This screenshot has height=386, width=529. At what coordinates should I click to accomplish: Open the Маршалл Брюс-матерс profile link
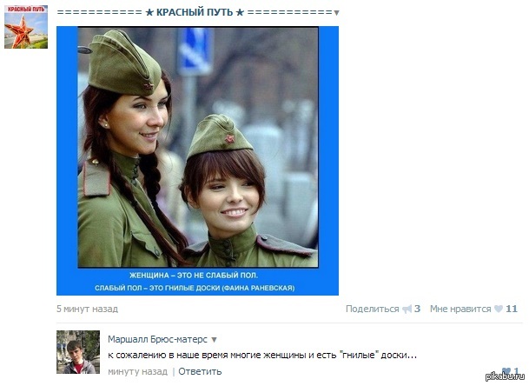coord(157,339)
